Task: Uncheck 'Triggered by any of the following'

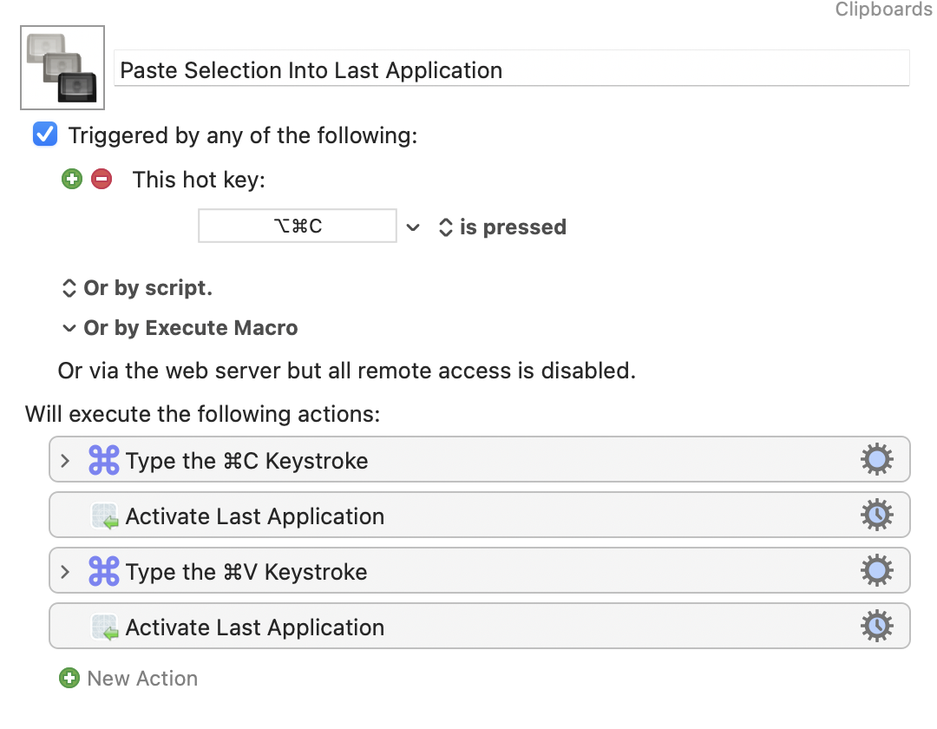Action: click(x=45, y=135)
